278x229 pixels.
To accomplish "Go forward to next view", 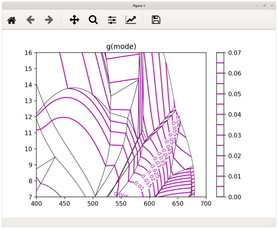I will tap(49, 20).
